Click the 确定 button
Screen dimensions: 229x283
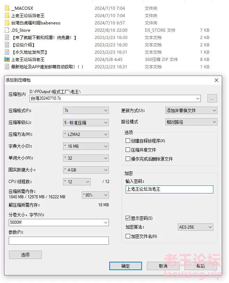(125, 266)
